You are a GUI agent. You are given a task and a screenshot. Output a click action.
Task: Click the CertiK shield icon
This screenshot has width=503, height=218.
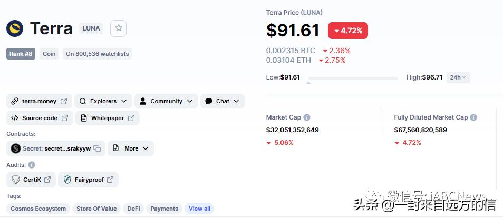16,180
